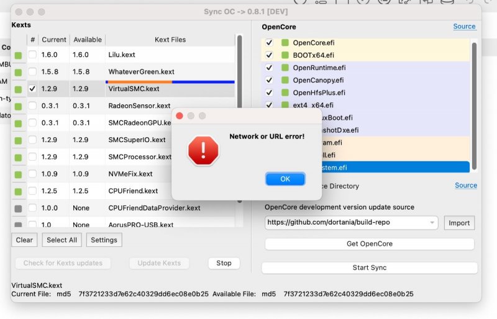The height and width of the screenshot is (319, 497).
Task: Select the OpenRuntime.efi file name
Action: (x=319, y=68)
